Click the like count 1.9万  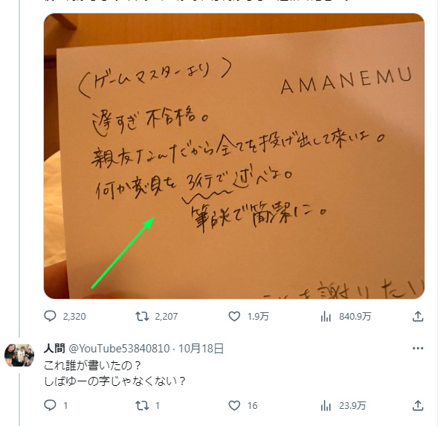click(258, 316)
